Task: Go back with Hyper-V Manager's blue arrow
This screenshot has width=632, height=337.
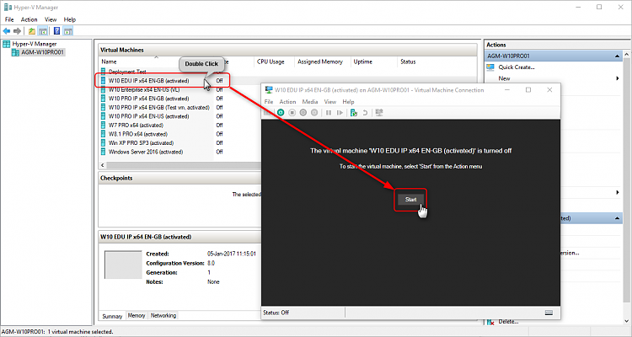Action: pos(7,31)
